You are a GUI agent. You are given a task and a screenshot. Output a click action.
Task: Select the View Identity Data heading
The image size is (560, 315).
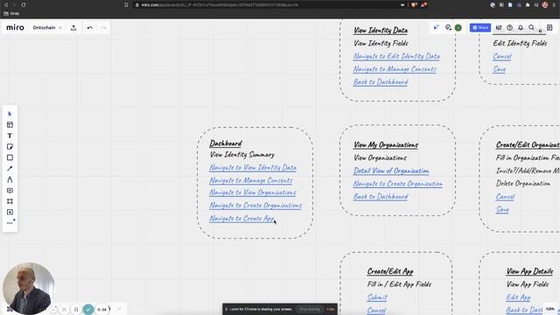[x=381, y=31]
